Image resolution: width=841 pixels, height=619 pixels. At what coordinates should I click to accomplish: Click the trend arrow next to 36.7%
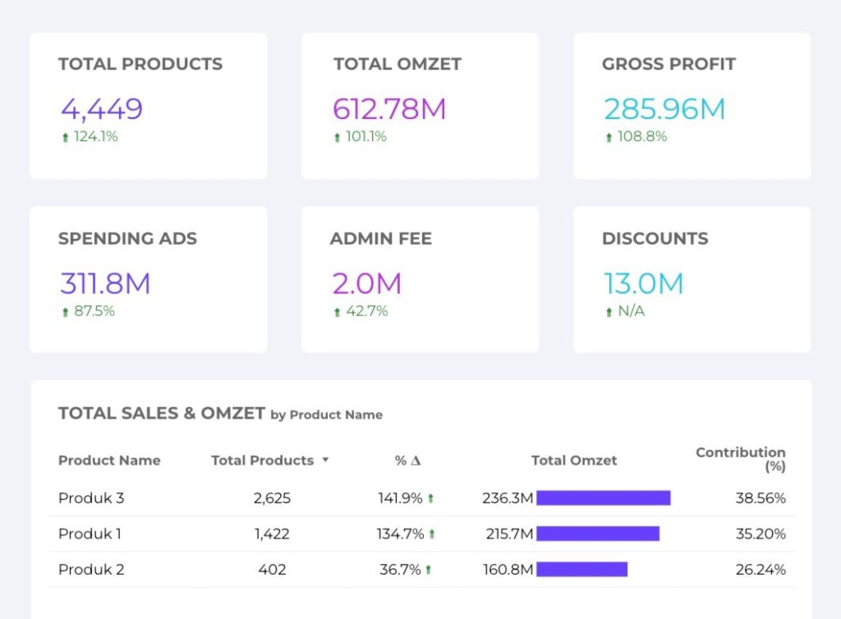click(x=428, y=570)
